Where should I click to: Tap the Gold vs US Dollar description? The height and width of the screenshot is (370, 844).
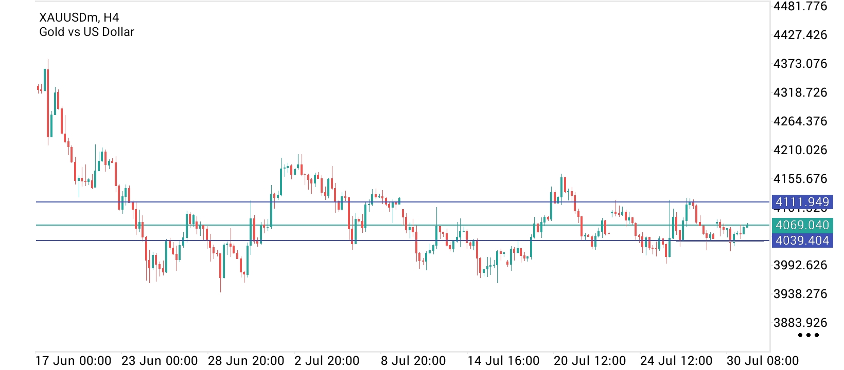tap(86, 32)
